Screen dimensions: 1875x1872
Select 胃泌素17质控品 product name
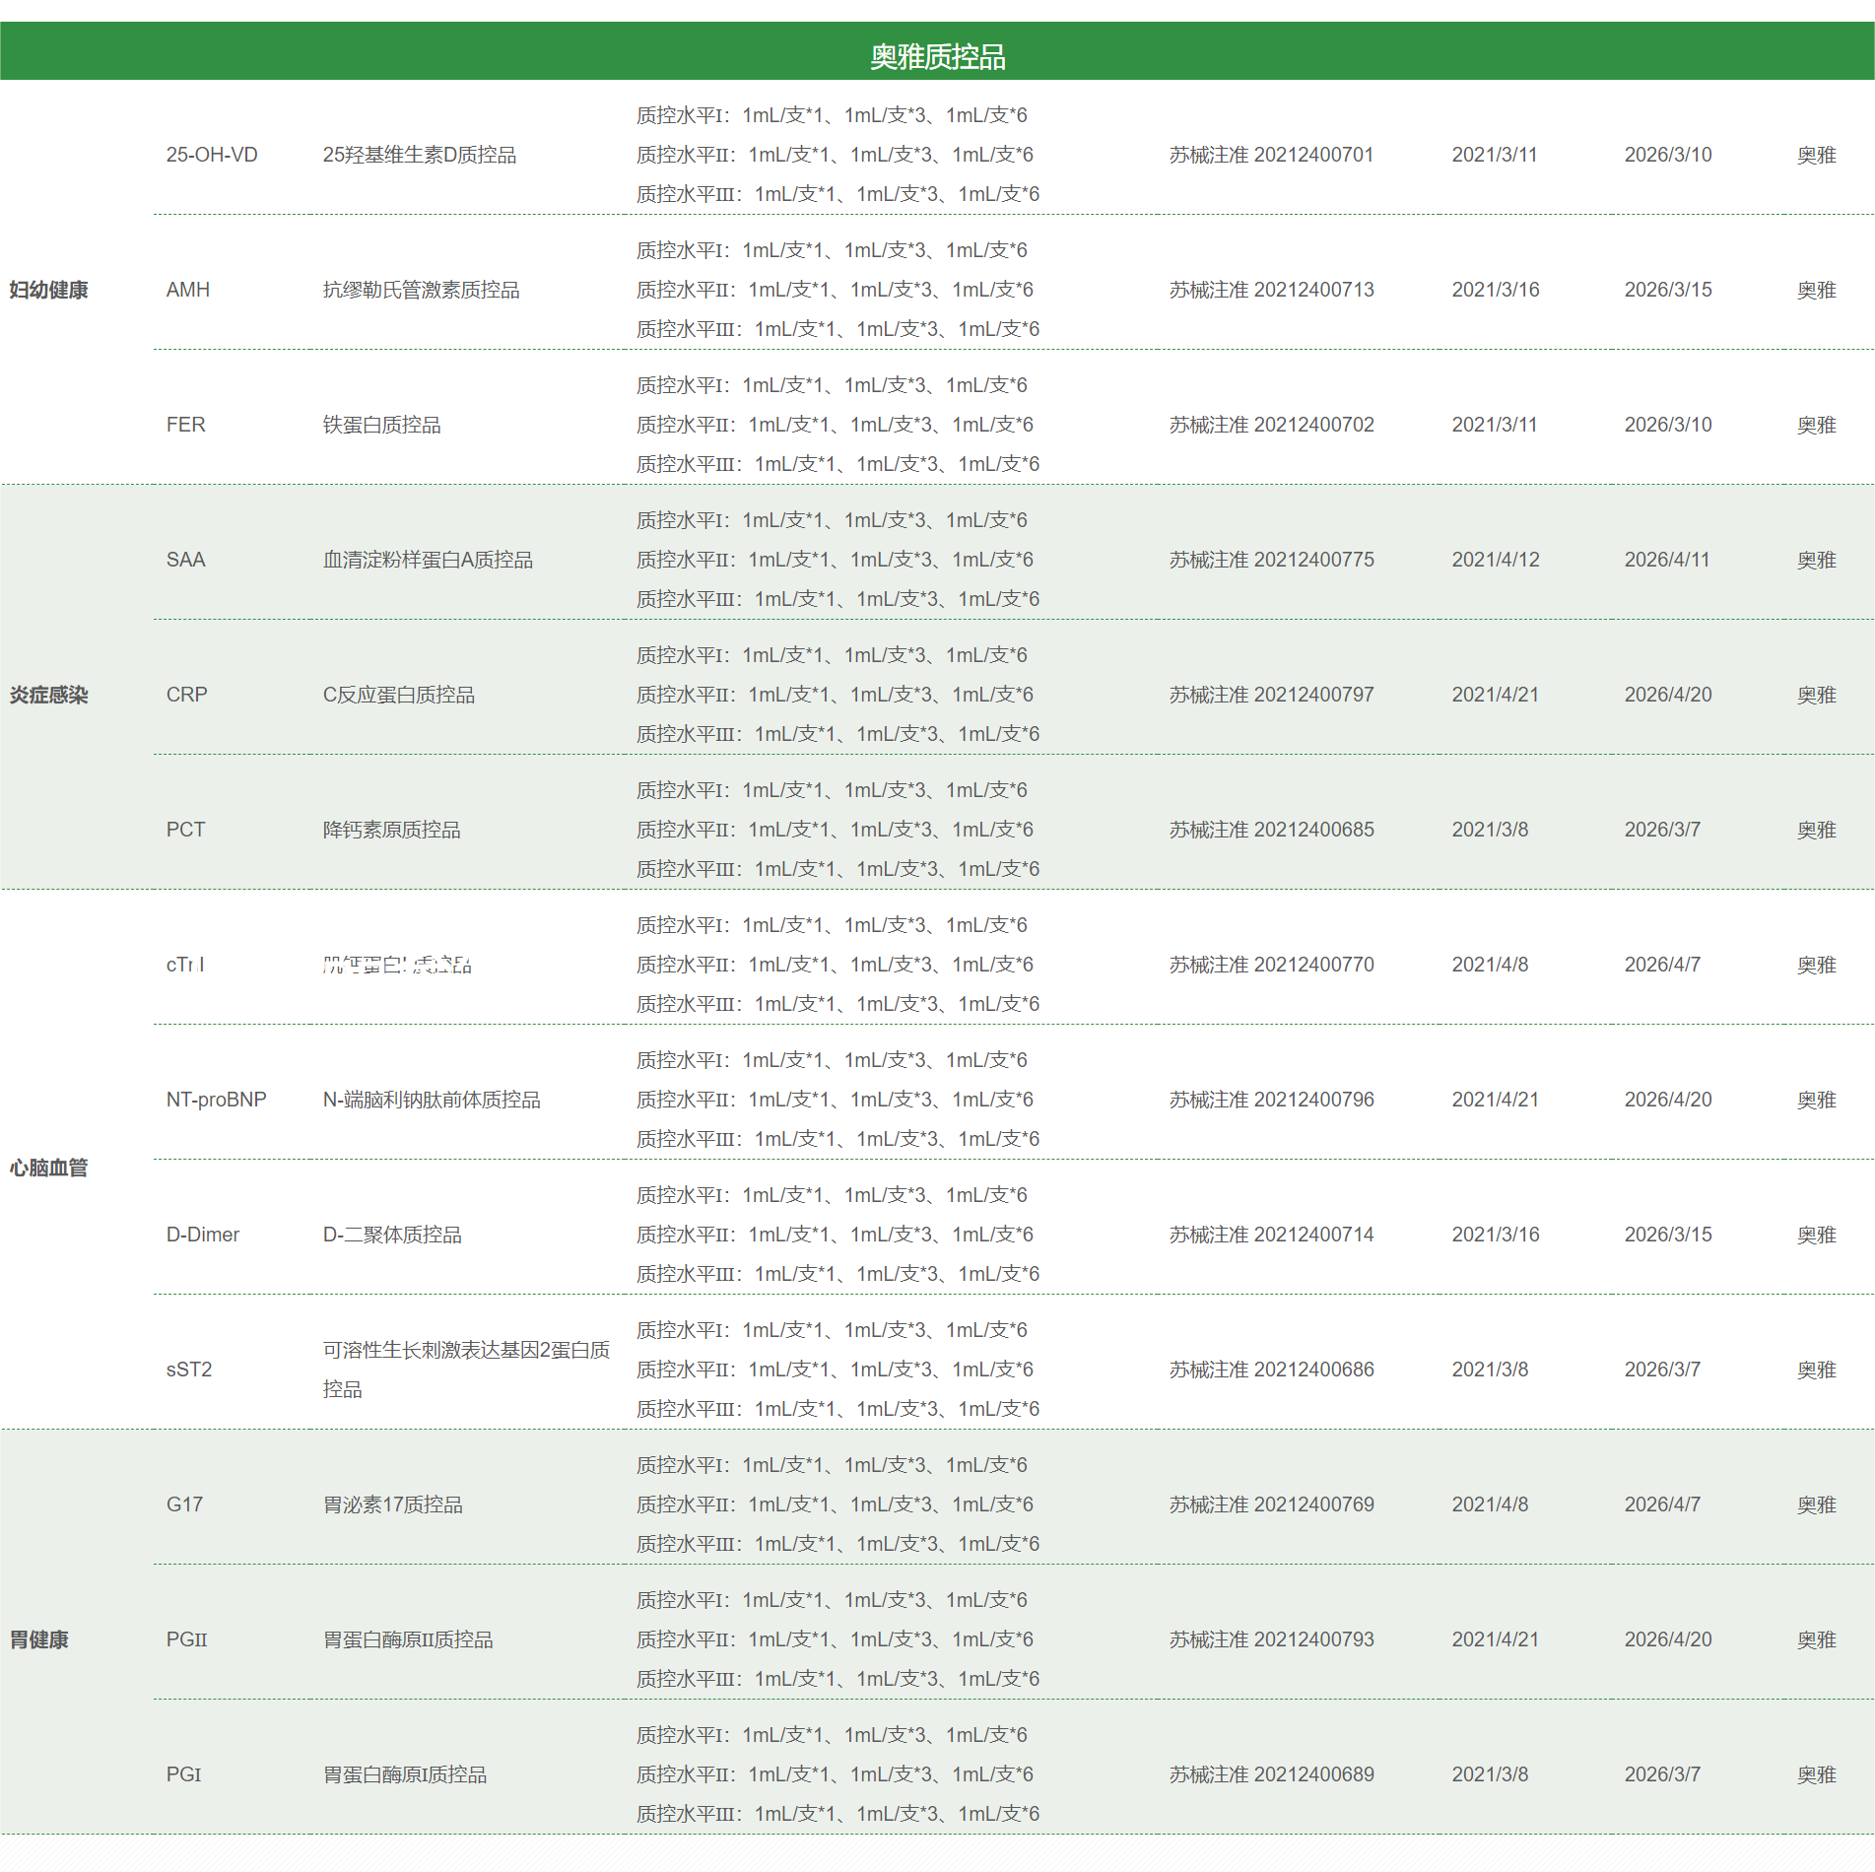click(x=392, y=1504)
